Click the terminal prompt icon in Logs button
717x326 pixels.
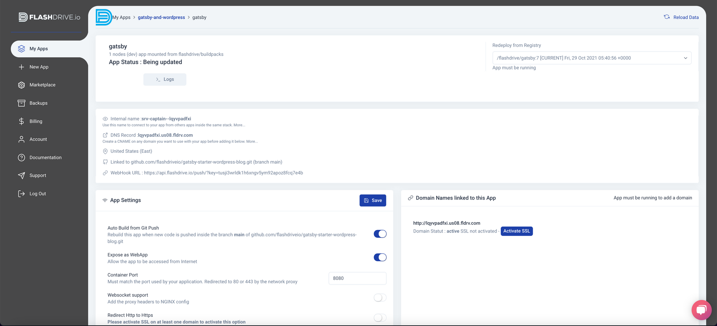[x=158, y=79]
